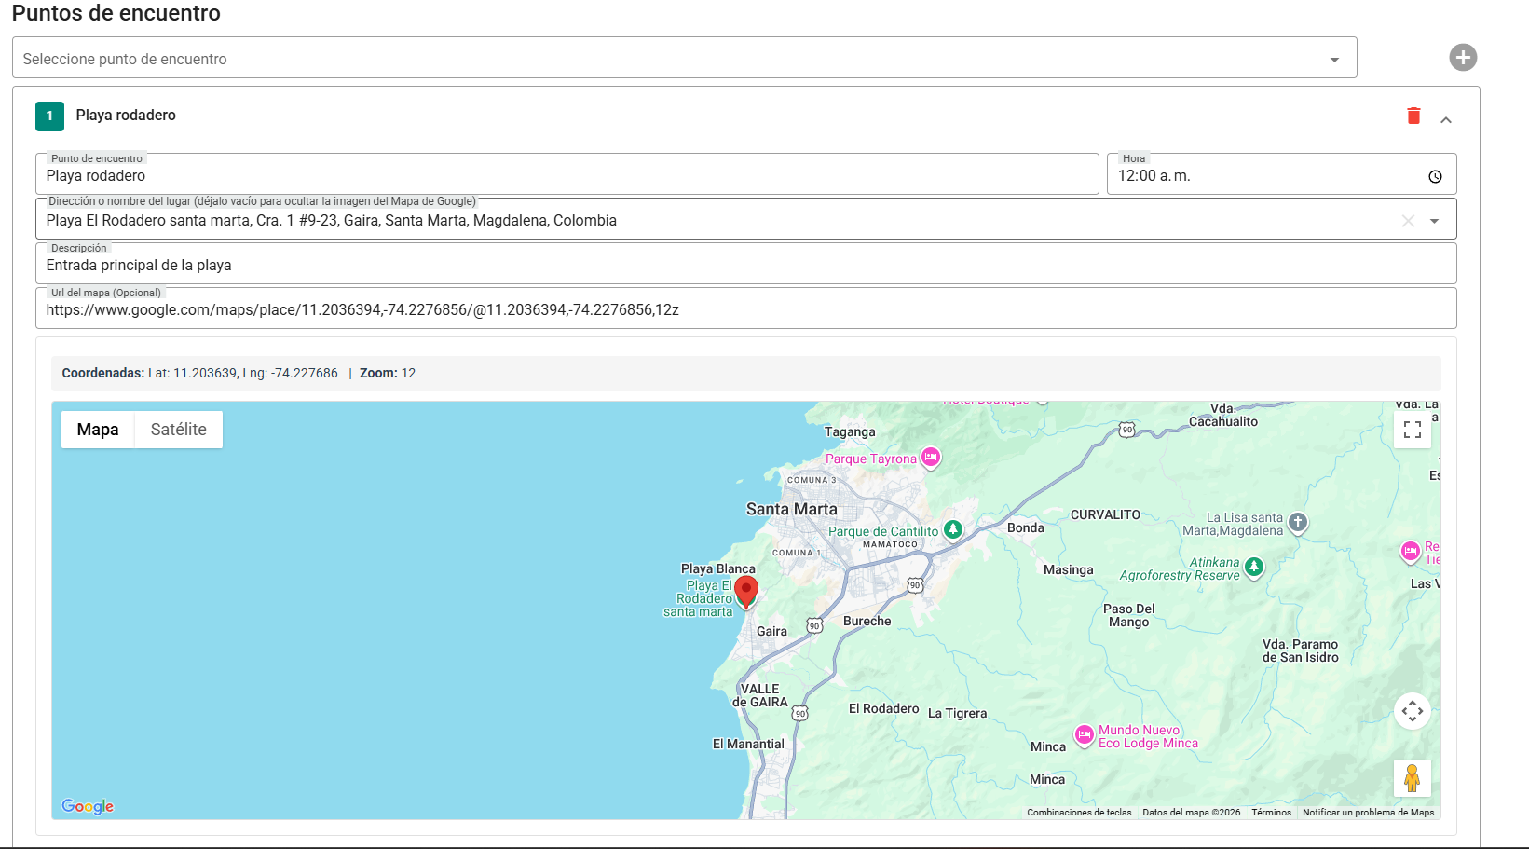Click the add meeting point plus icon
Screen dimensions: 1529x849
coord(1463,58)
